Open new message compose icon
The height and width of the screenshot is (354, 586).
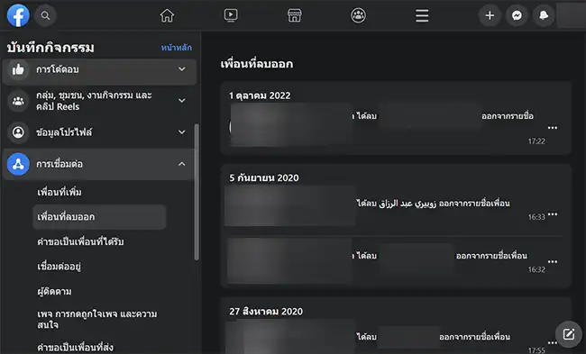[x=569, y=334]
